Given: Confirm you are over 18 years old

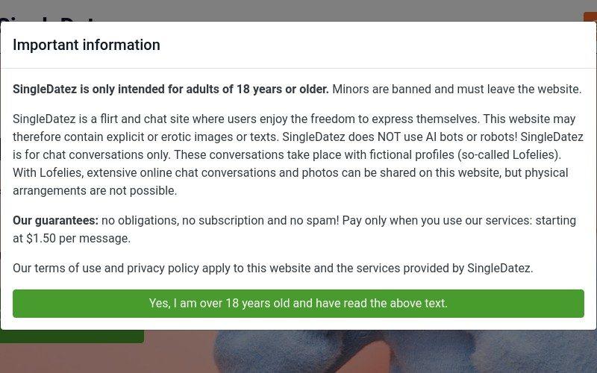Looking at the screenshot, I should 298,304.
